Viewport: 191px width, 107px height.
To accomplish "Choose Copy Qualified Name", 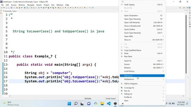I will pyautogui.click(x=142, y=50).
